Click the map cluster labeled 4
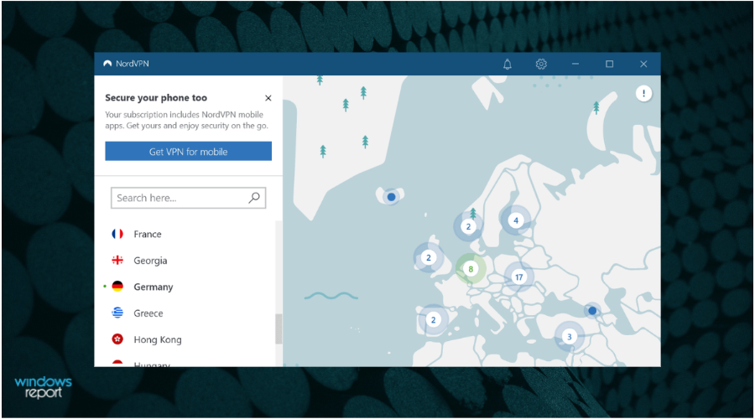This screenshot has height=419, width=755. point(516,220)
